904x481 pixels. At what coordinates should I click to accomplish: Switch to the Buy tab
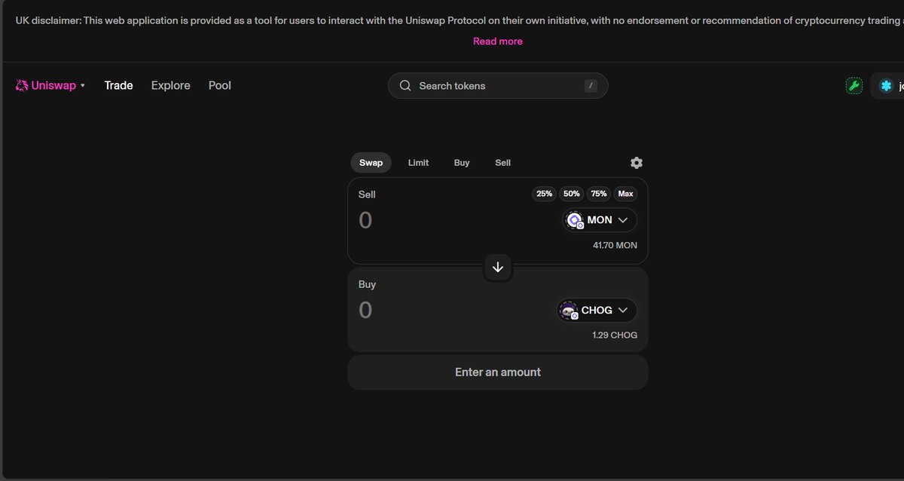click(x=462, y=163)
